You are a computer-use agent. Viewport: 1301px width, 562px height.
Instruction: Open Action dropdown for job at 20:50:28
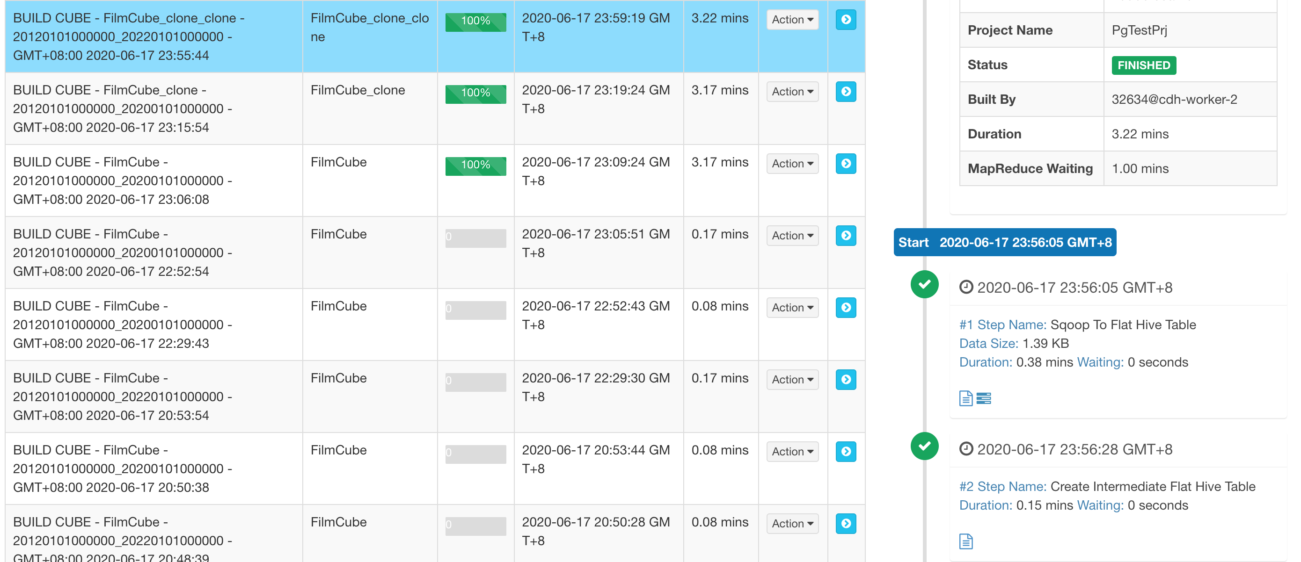pos(792,524)
